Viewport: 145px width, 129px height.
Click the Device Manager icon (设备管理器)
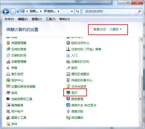click(8, 62)
